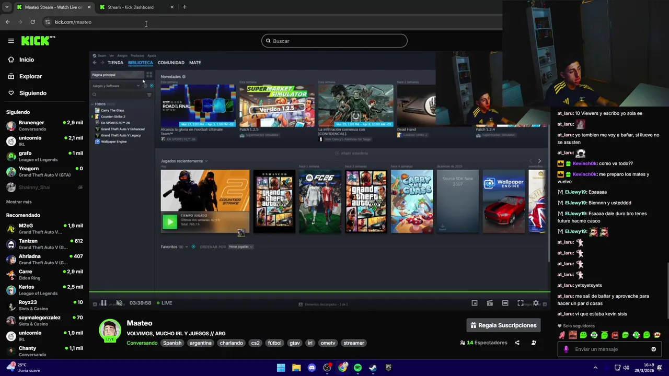Image resolution: width=669 pixels, height=376 pixels.
Task: Open Explorar in the sidebar
Action: pyautogui.click(x=30, y=76)
